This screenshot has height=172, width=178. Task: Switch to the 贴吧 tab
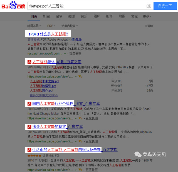pyautogui.click(x=59, y=16)
